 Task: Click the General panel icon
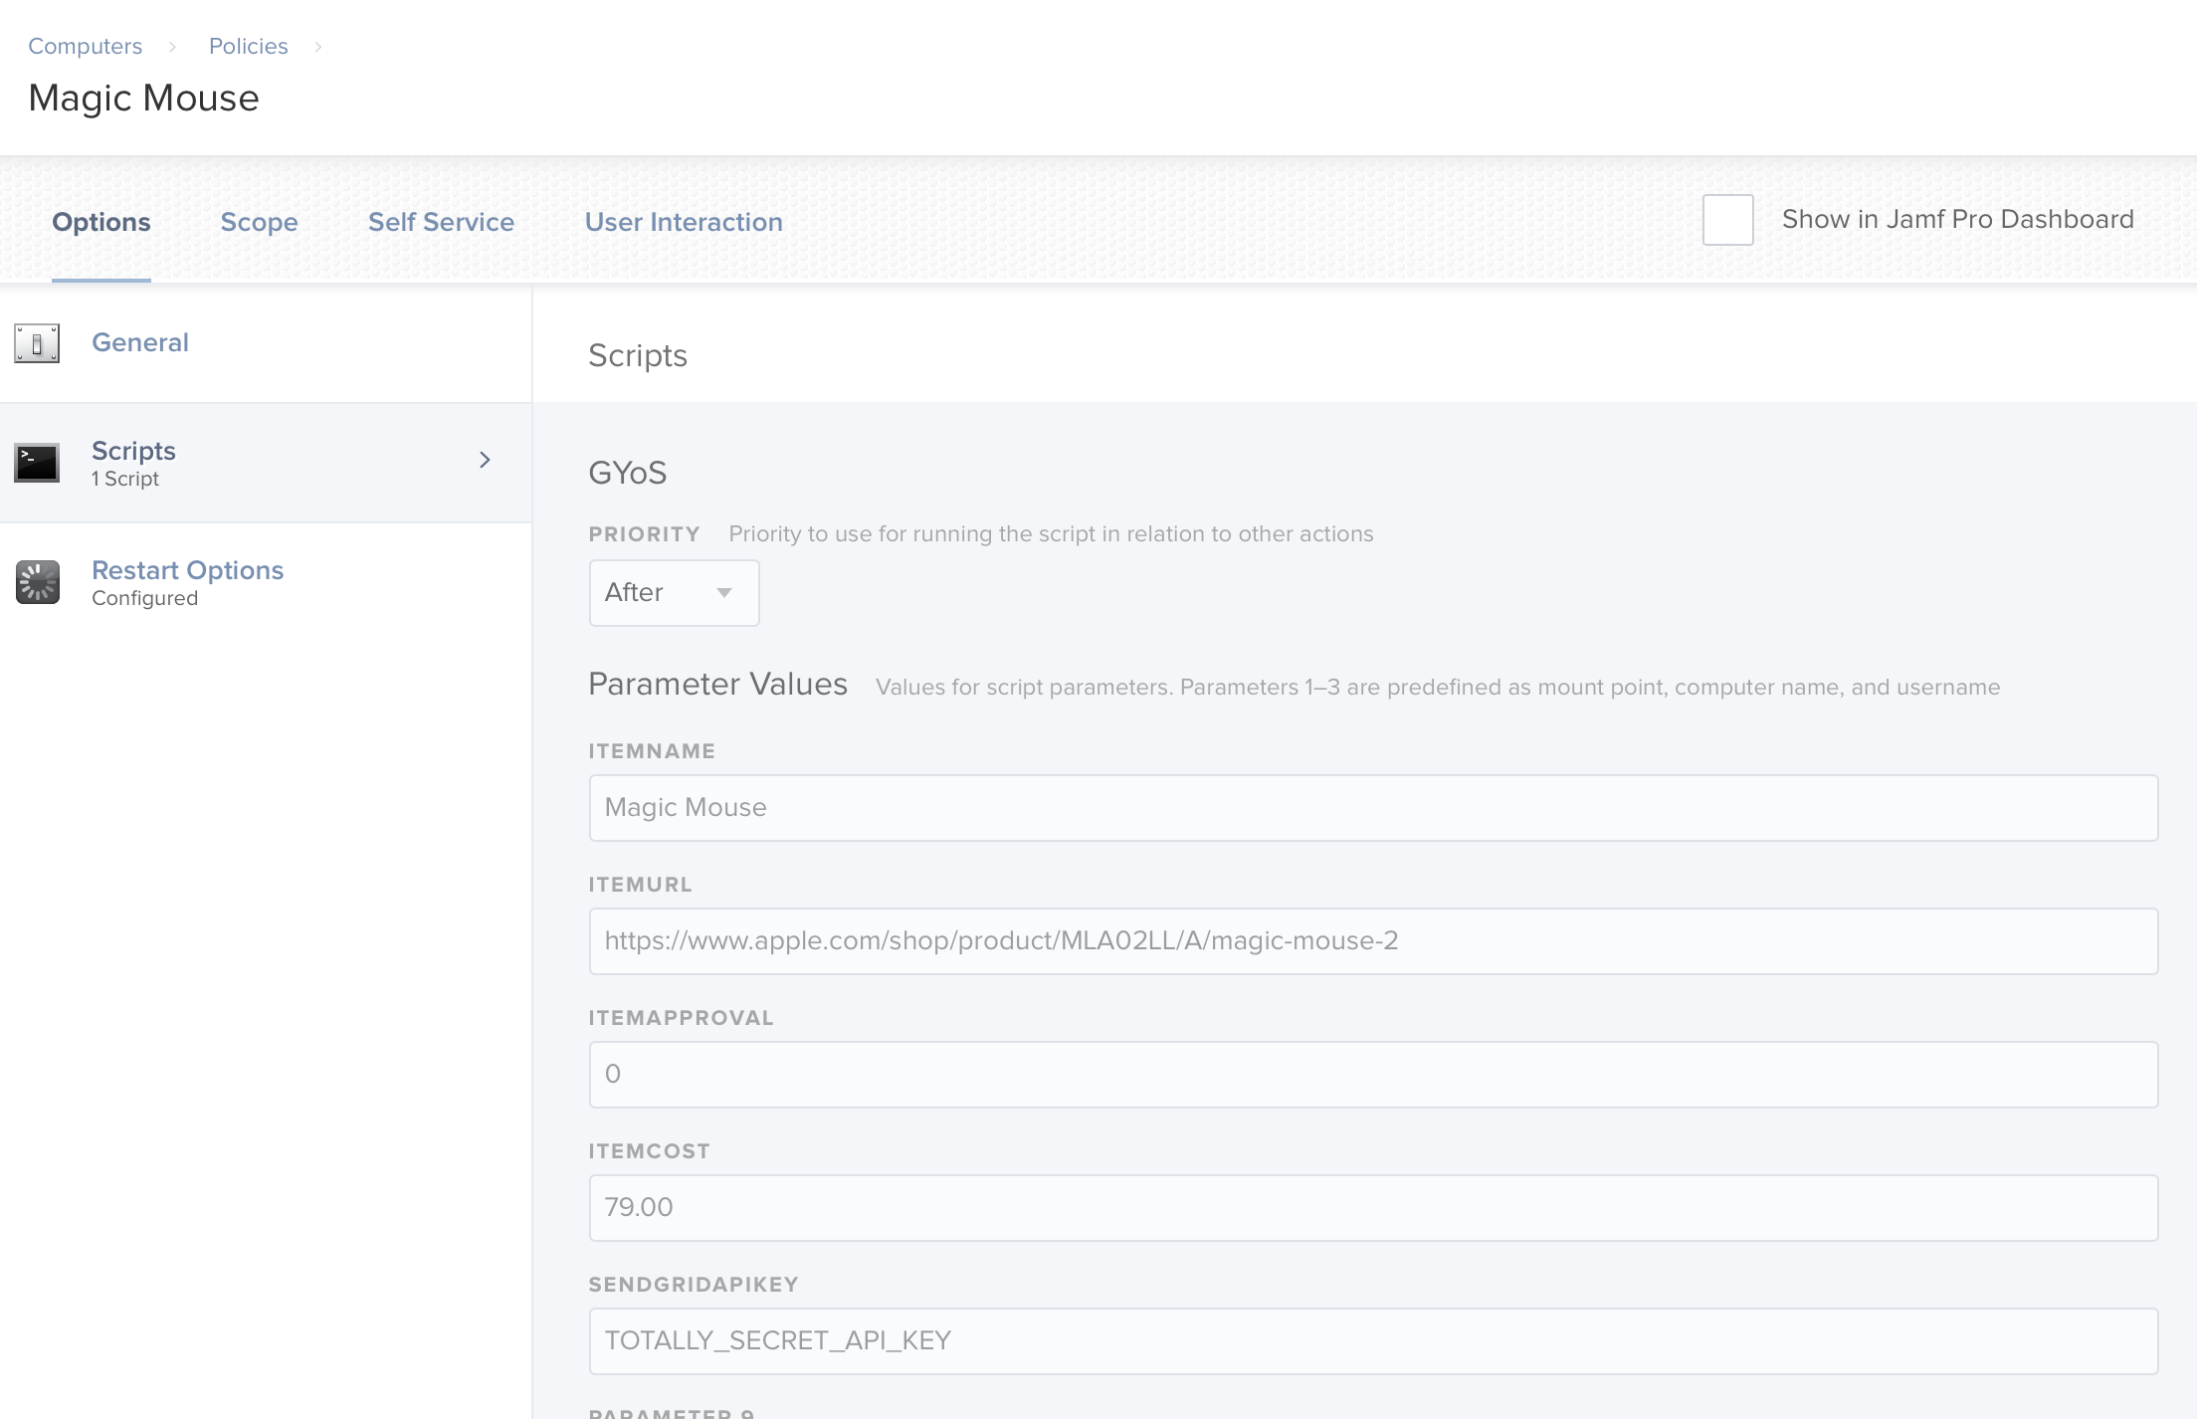[35, 342]
